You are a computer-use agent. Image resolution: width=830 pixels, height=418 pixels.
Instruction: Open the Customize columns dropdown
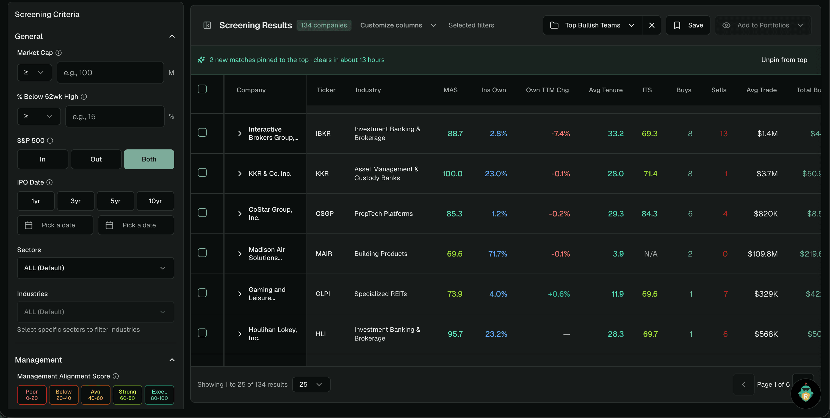pyautogui.click(x=398, y=25)
